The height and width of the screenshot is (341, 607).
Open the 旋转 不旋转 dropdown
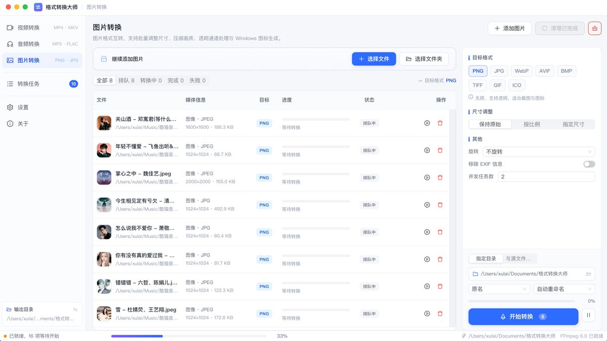539,152
